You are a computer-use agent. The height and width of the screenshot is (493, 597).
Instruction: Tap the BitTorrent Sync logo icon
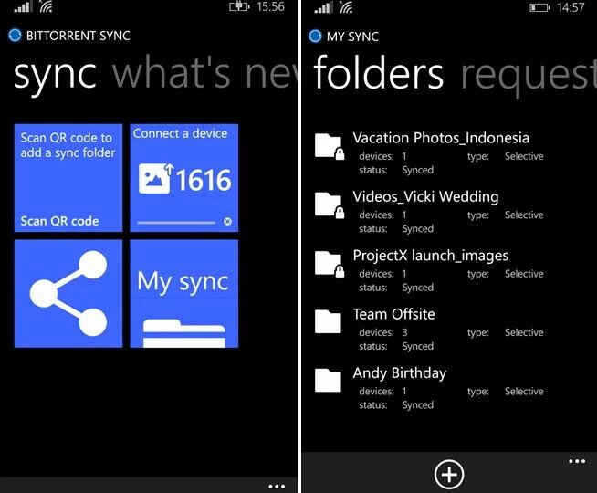(x=15, y=36)
